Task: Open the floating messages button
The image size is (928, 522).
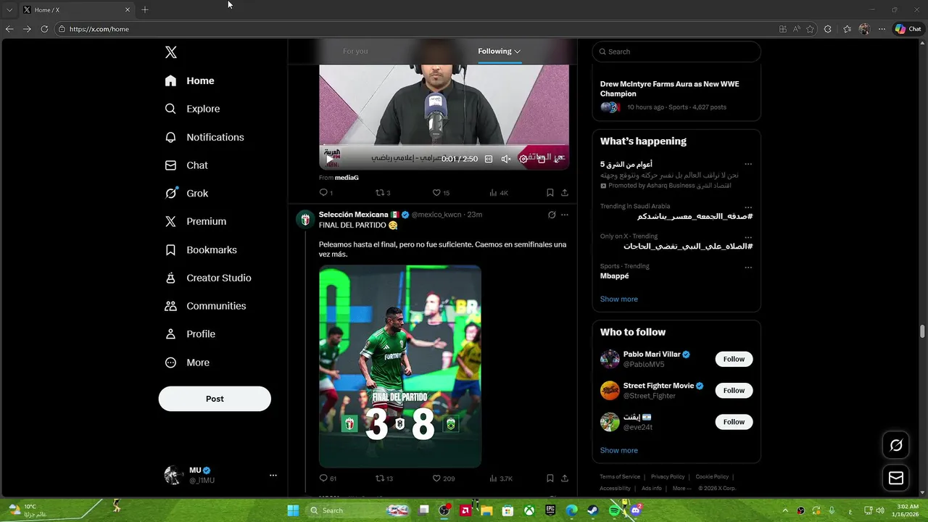Action: 896,478
